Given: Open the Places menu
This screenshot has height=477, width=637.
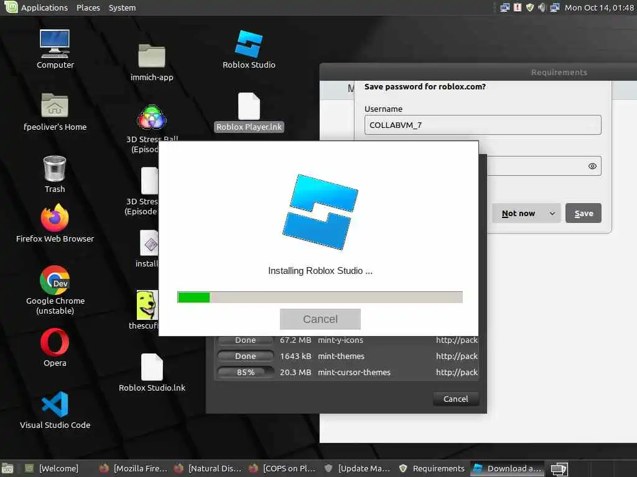Looking at the screenshot, I should tap(88, 7).
